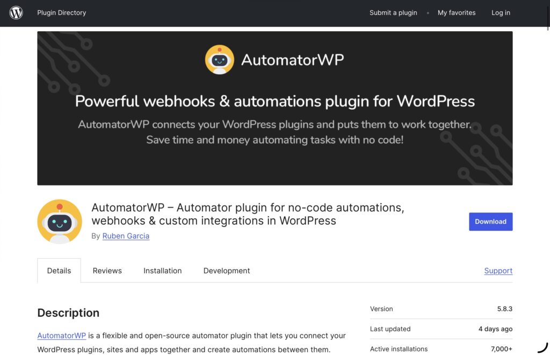Click the AutomatorWP banner image
Viewport: 550px width, 355px height.
[x=275, y=108]
